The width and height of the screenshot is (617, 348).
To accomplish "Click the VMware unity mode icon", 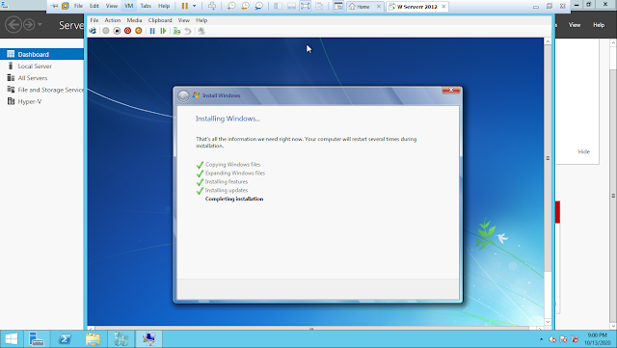I will 319,6.
